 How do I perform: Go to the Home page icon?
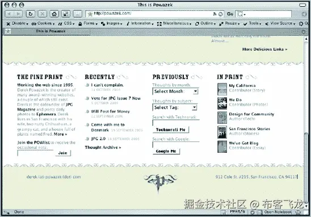pyautogui.click(x=54, y=14)
